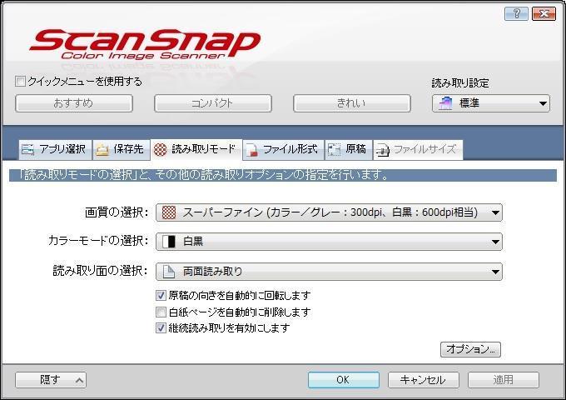This screenshot has width=566, height=400.
Task: Click the arrow of 画質の選択 combo box
Action: point(495,212)
